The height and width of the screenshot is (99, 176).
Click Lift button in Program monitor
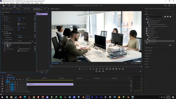[107, 69]
